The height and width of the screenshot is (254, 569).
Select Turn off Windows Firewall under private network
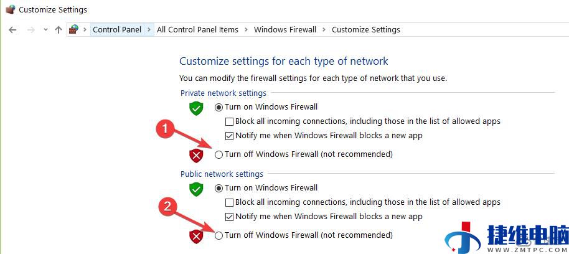point(219,155)
